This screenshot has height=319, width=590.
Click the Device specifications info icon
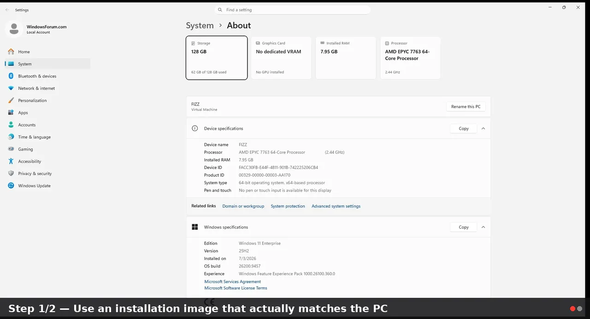(x=195, y=128)
